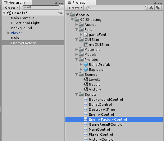Collapse the Font folder arrow
This screenshot has height=141, width=164.
click(x=76, y=30)
